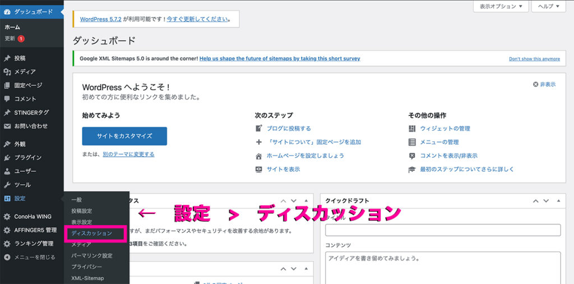
Task: Click the ランキング管理 gear icon
Action: (x=7, y=244)
